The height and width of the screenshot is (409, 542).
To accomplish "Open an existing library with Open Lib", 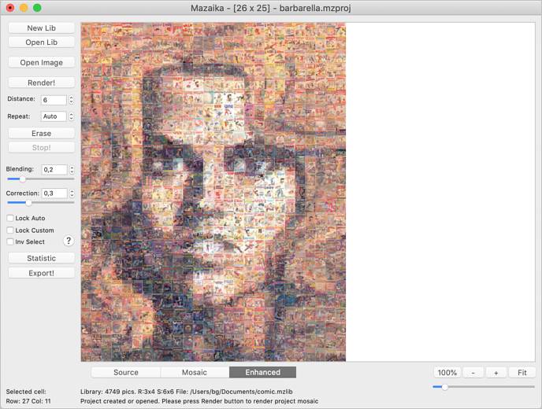I will pyautogui.click(x=41, y=42).
